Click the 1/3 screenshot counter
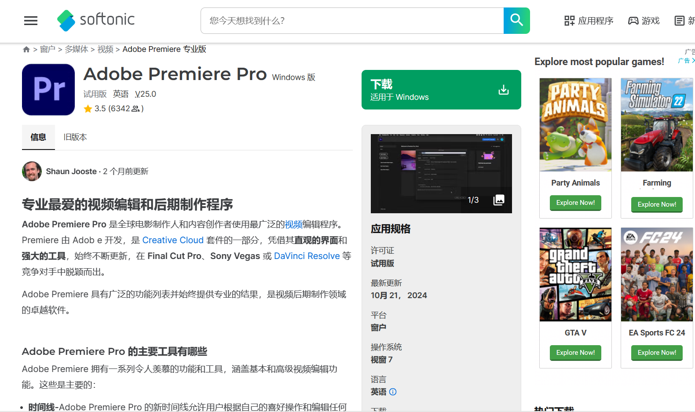The height and width of the screenshot is (412, 695). tap(473, 200)
